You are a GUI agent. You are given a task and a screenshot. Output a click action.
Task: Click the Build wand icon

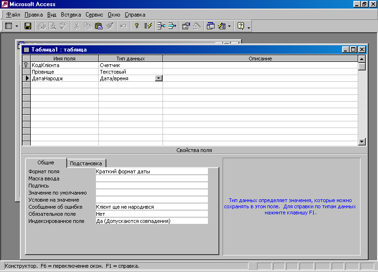[197, 26]
